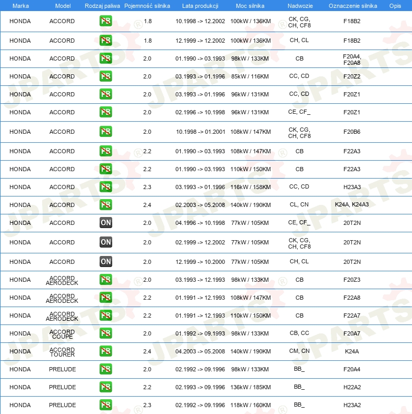This screenshot has width=412, height=414.
Task: Click the date range 10.1998 -> 01.2001
Action: pos(200,132)
